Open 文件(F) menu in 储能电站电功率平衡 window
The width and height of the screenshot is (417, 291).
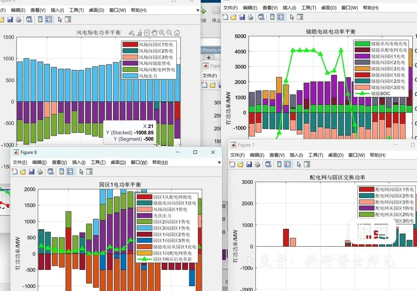pyautogui.click(x=230, y=8)
